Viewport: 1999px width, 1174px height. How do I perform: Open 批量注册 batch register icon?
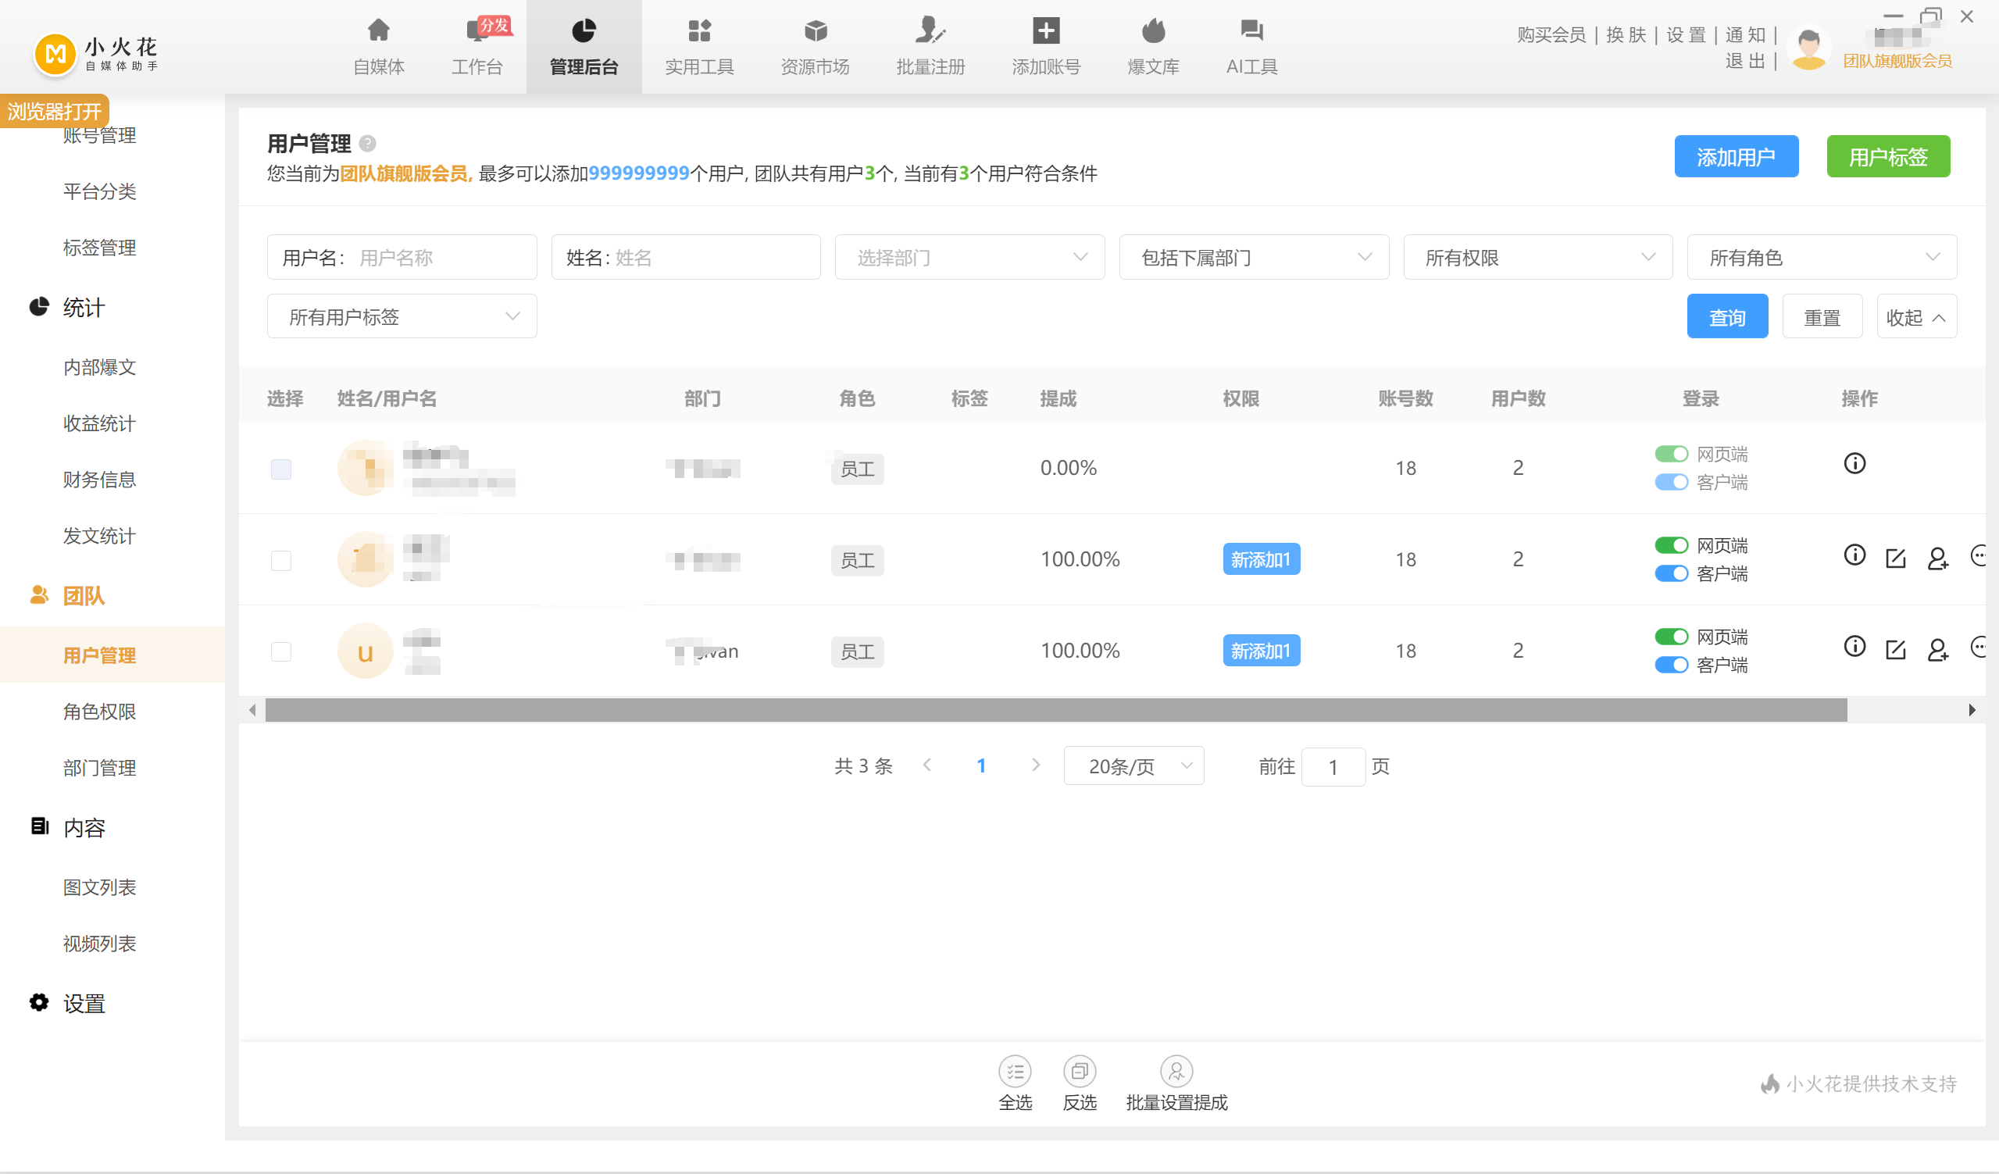(x=930, y=31)
